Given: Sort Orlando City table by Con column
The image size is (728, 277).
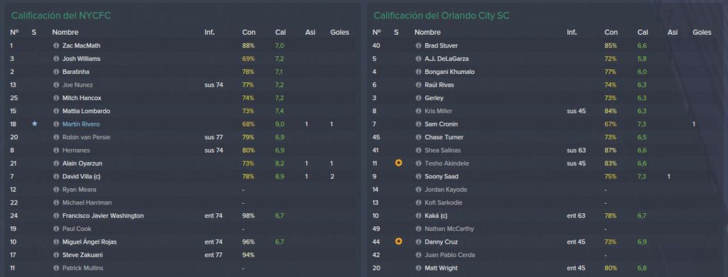Looking at the screenshot, I should coord(611,33).
